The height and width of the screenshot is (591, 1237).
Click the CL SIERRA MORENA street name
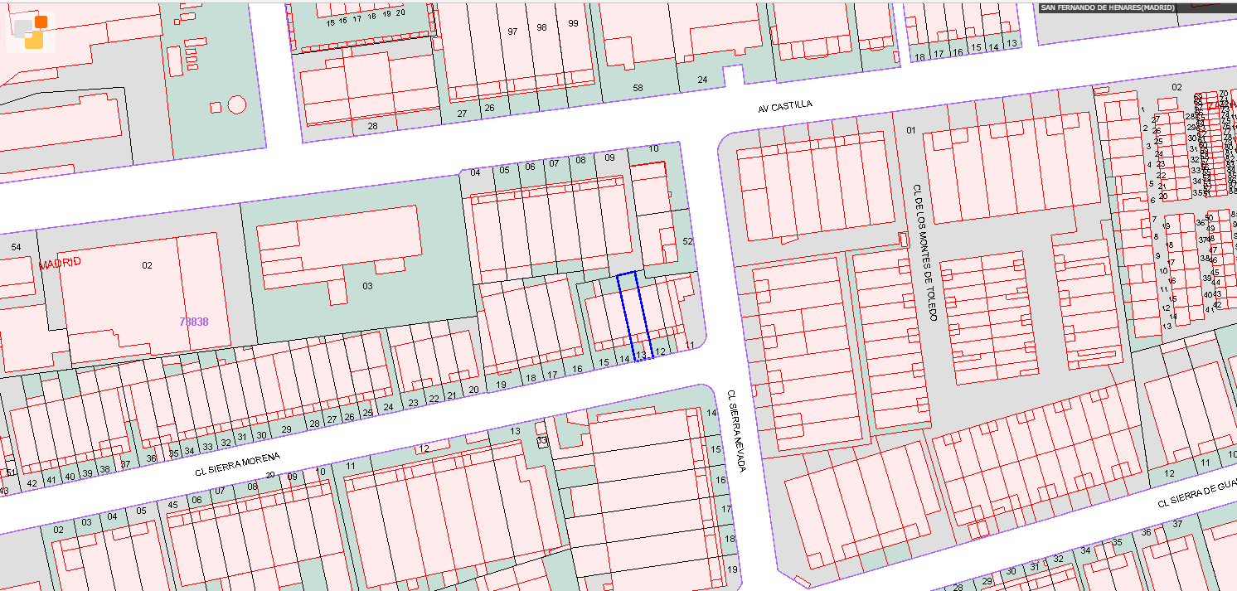tap(238, 465)
